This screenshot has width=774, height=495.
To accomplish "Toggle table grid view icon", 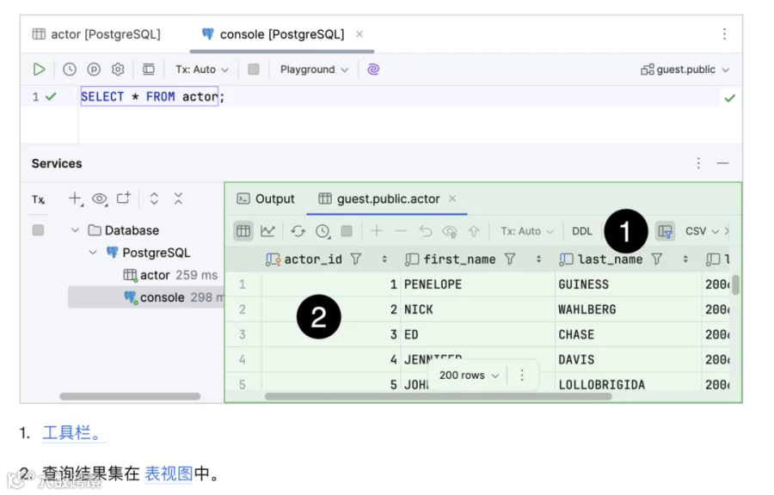I will coord(243,230).
